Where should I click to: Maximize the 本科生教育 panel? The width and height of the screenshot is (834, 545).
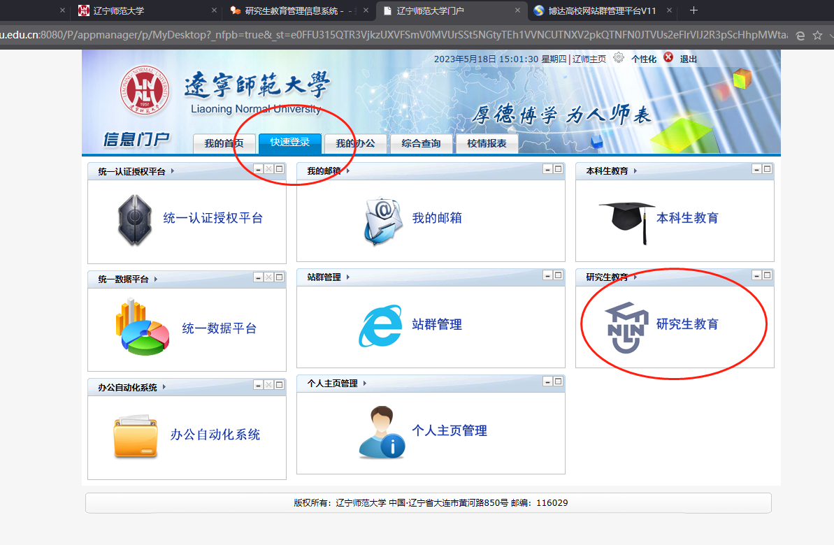tap(767, 169)
